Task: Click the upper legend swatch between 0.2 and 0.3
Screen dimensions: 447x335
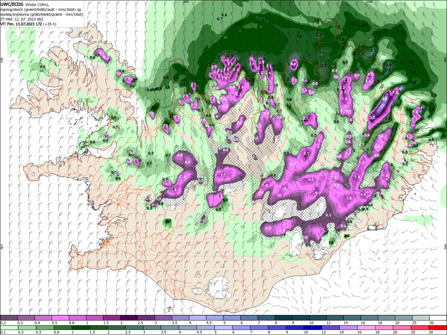Action: pos(9,318)
